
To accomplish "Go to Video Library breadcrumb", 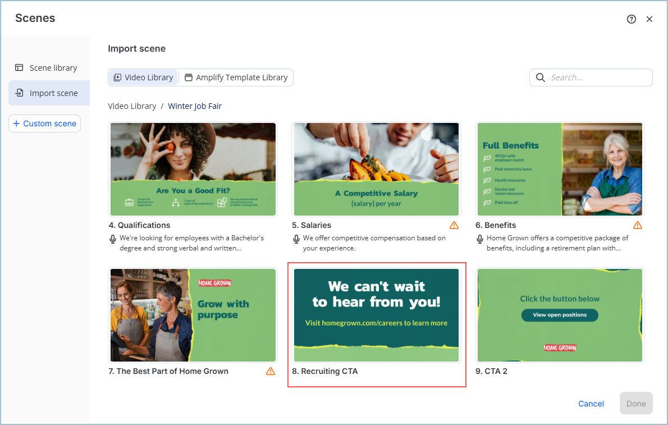I will point(132,106).
